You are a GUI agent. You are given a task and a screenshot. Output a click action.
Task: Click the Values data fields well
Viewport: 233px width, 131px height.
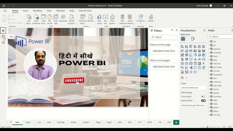tap(193, 88)
